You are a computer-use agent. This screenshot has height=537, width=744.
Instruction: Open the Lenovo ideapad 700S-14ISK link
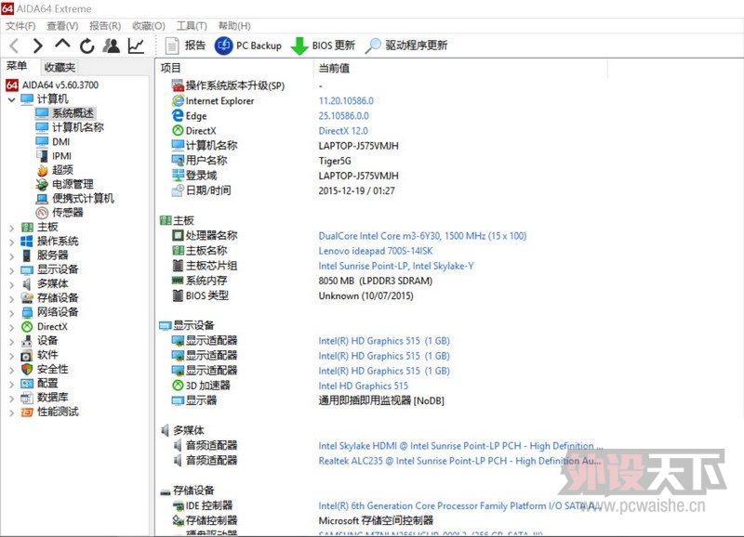pyautogui.click(x=376, y=251)
